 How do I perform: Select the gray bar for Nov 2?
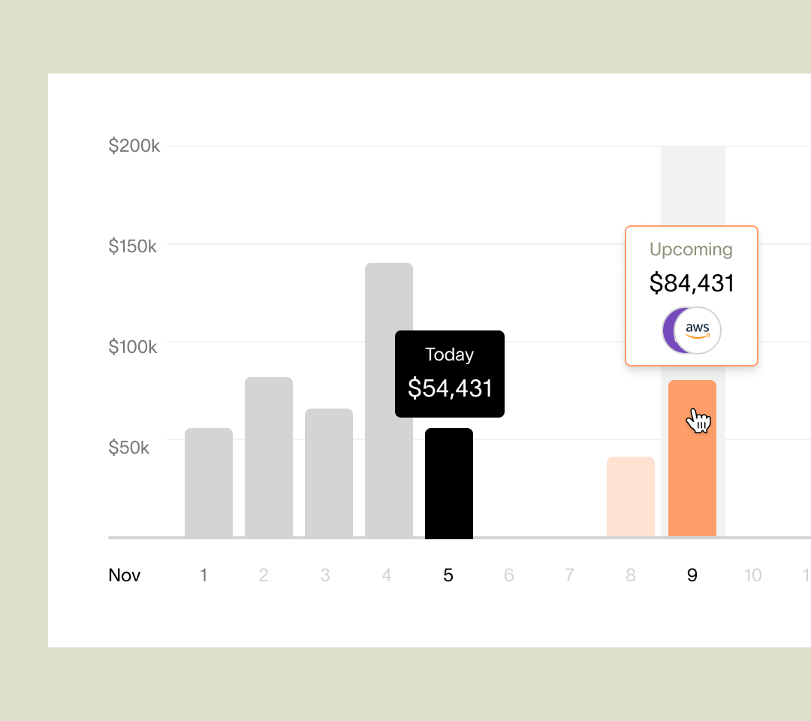pyautogui.click(x=269, y=457)
